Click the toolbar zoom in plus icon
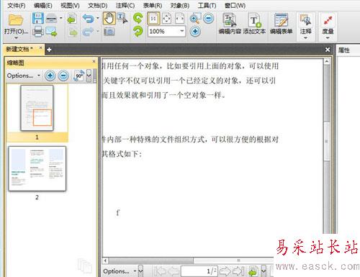 point(195,32)
